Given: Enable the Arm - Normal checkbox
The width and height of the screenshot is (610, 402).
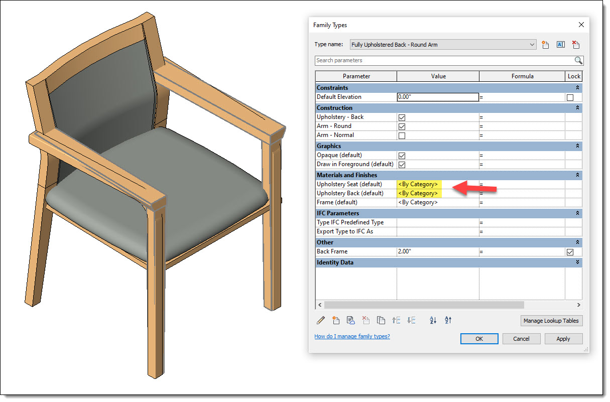Looking at the screenshot, I should [x=402, y=136].
